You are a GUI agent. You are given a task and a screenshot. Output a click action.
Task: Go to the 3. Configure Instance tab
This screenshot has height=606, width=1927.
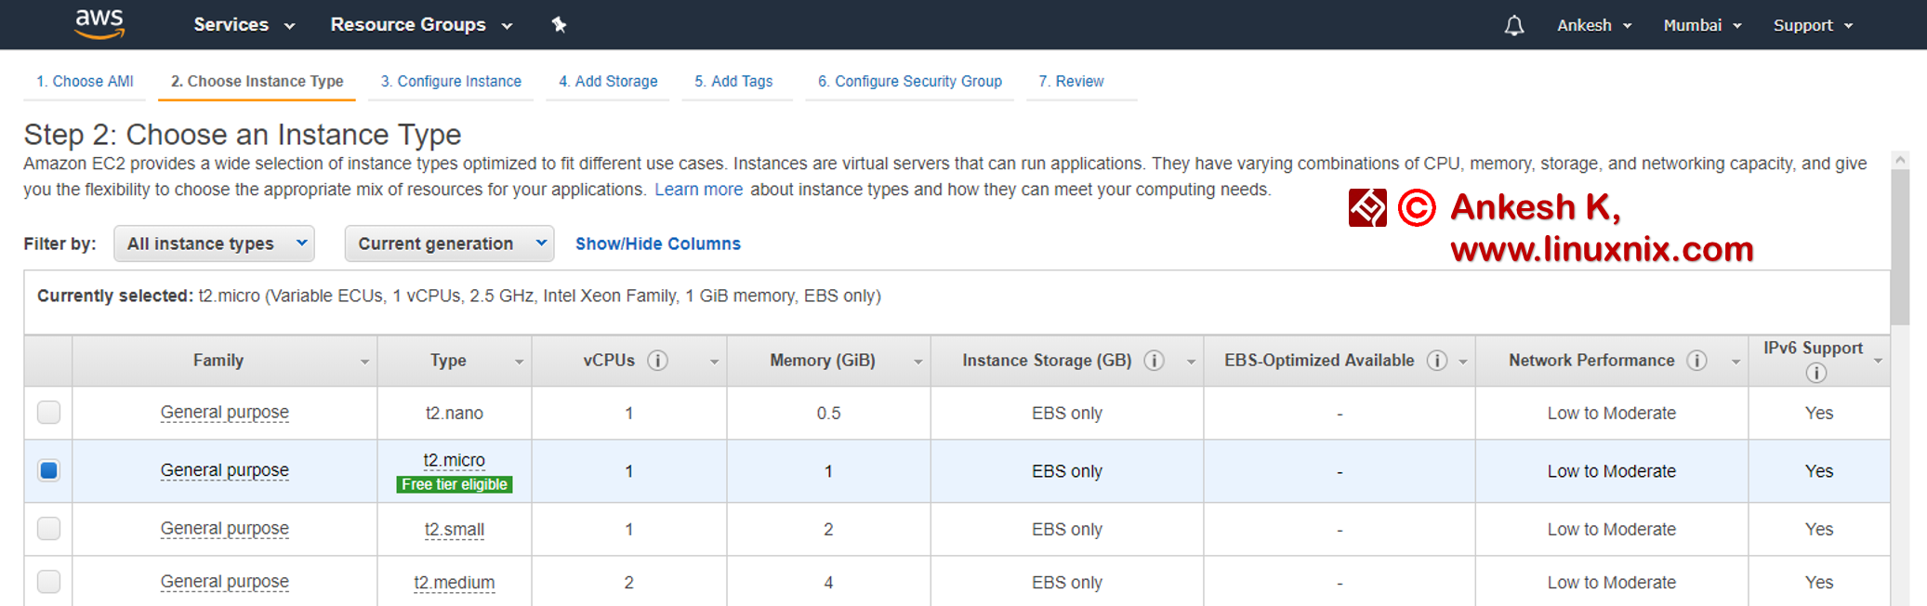click(451, 82)
